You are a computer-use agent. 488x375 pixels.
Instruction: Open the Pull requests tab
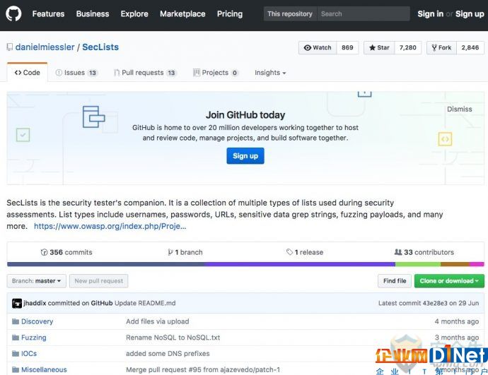(x=145, y=73)
